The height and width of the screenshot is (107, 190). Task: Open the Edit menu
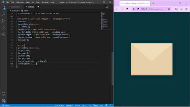[x=12, y=2]
